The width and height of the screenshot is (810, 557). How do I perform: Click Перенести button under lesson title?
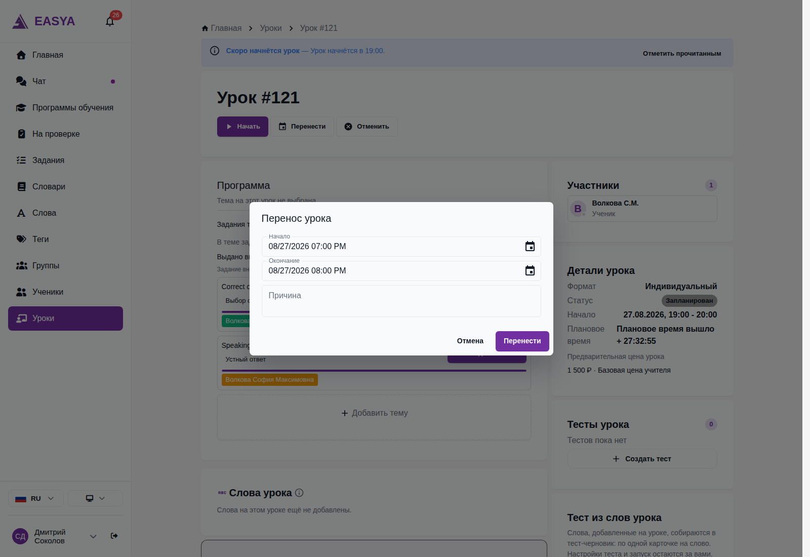coord(302,127)
